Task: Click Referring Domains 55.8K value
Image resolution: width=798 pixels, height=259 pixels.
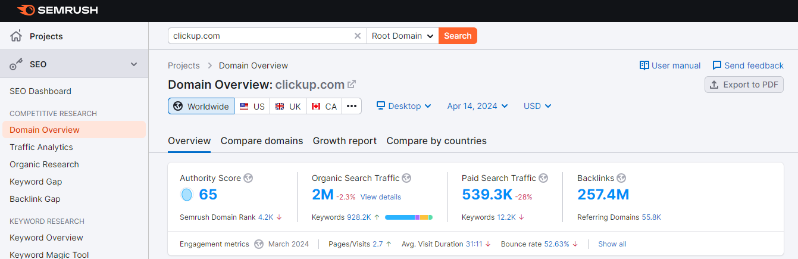Action: (x=651, y=217)
